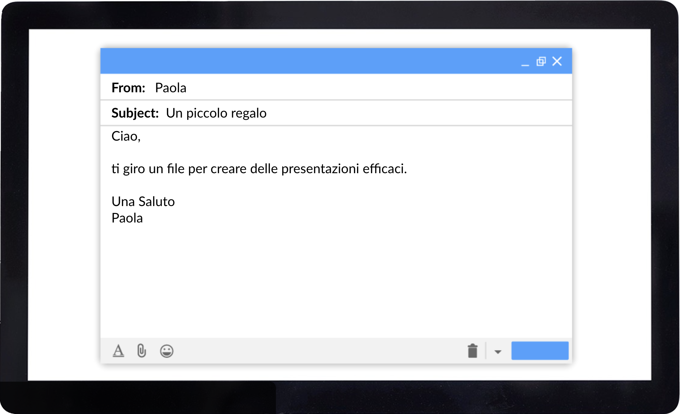Screen dimensions: 680x414
Task: Click subject text Un piccolo regalo
Action: [216, 113]
